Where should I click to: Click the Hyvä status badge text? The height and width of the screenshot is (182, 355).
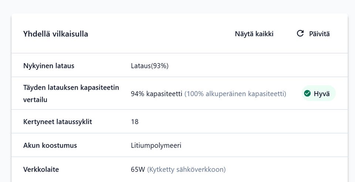pos(321,94)
